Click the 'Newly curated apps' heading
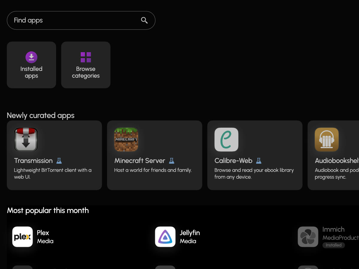The width and height of the screenshot is (359, 269). (41, 115)
